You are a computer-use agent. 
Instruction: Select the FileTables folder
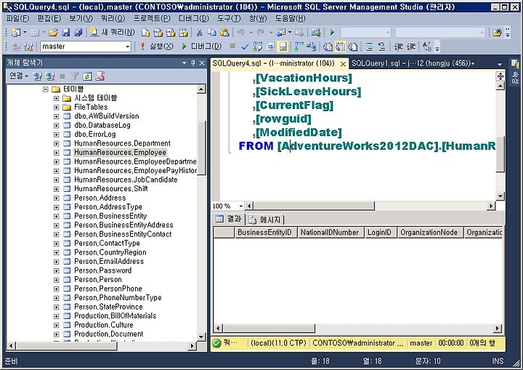point(91,107)
